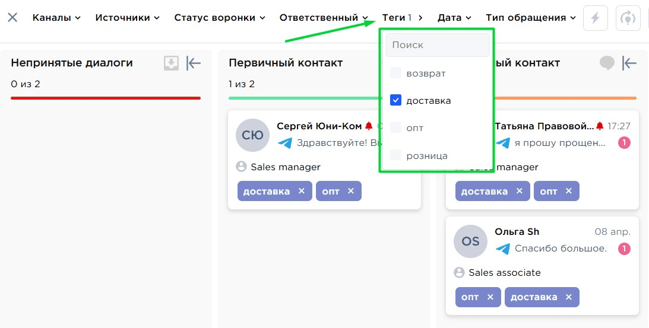This screenshot has width=649, height=328.
Task: Click the chat bubble icon in the third column
Action: tap(607, 63)
